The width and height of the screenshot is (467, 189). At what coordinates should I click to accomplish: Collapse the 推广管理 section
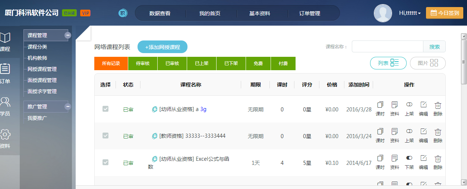(x=68, y=107)
